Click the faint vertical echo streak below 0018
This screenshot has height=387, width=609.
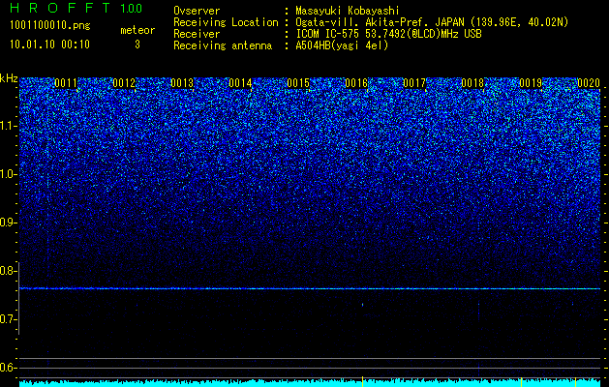pos(478,311)
